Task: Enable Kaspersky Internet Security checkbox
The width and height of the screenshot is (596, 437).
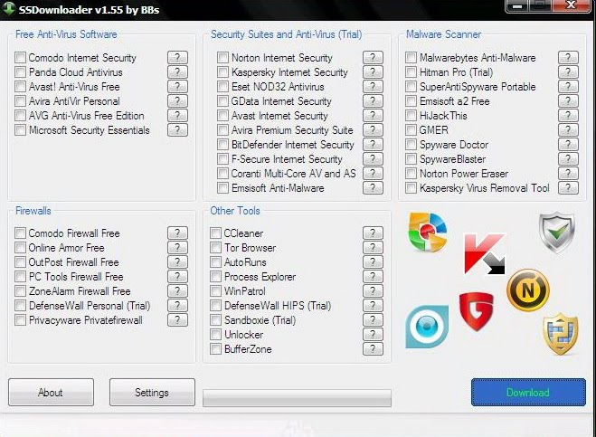Action: [x=222, y=72]
